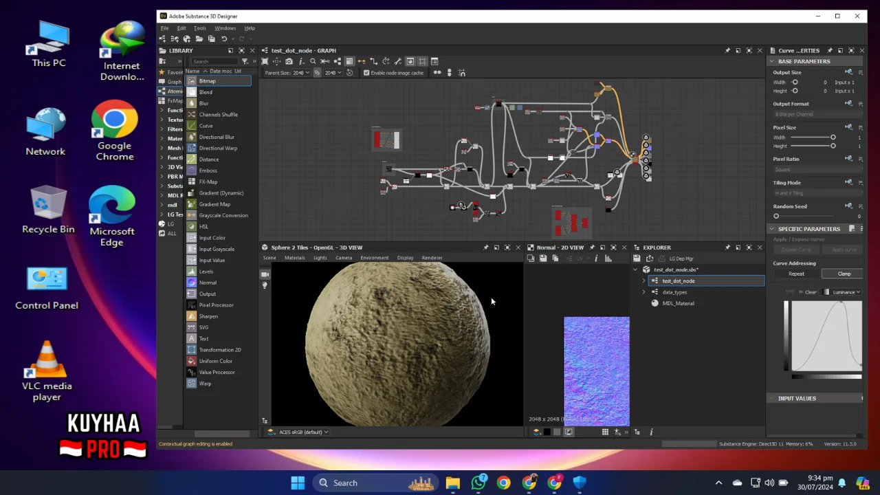This screenshot has height=495, width=880.
Task: Toggle the black background swatch below 2D view
Action: click(547, 432)
